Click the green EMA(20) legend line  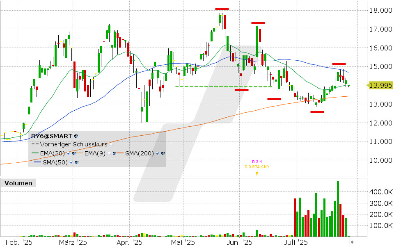(35, 153)
